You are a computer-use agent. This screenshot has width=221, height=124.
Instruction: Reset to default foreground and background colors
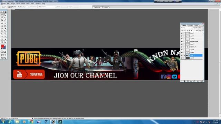click(x=1, y=49)
